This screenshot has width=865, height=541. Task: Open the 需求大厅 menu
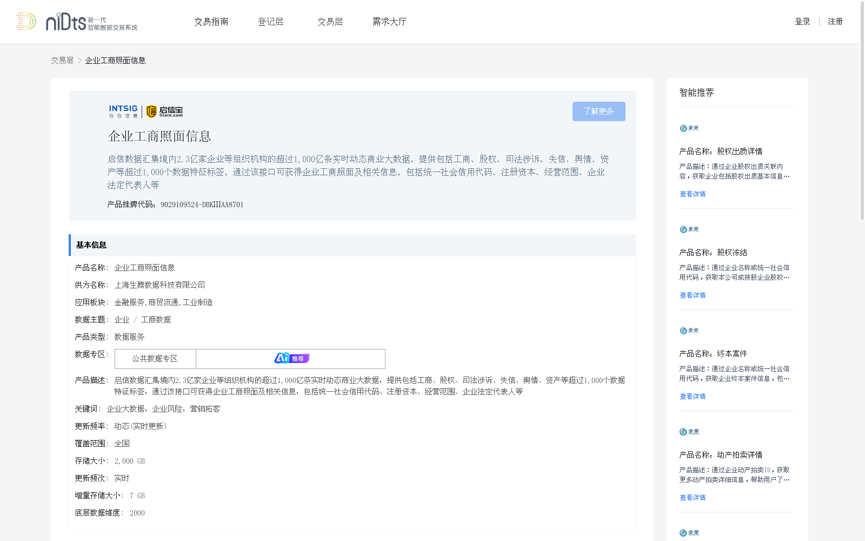(x=389, y=22)
